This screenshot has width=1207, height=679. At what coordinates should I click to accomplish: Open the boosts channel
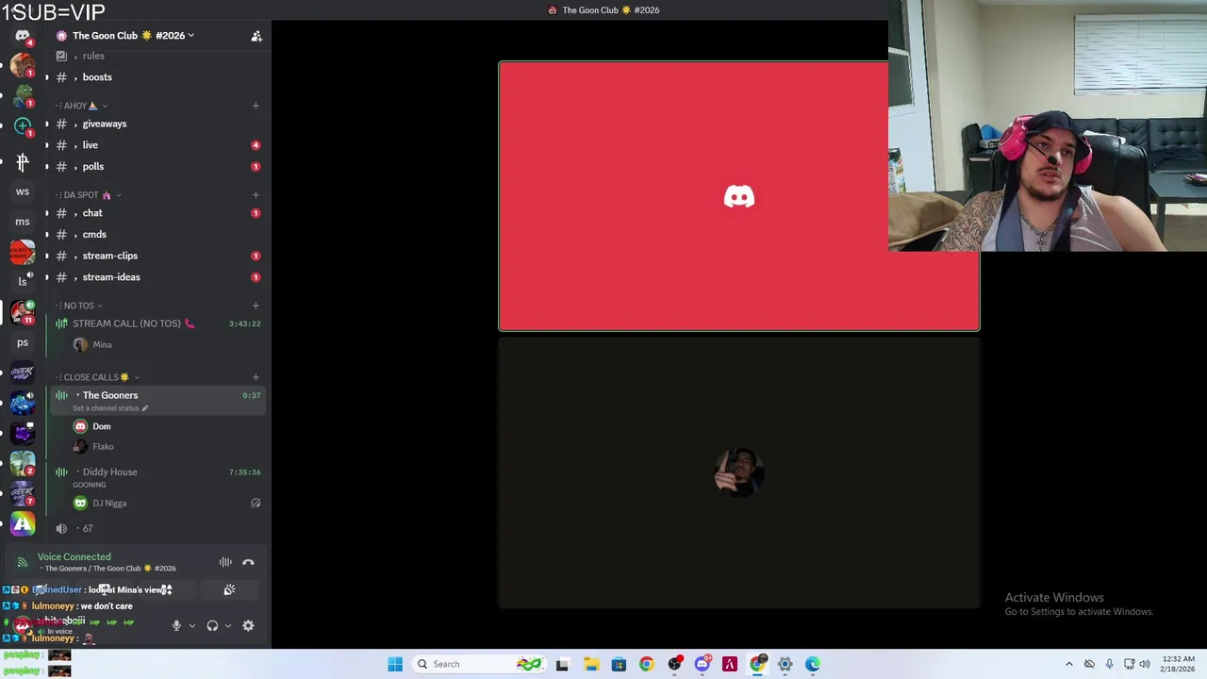tap(157, 77)
